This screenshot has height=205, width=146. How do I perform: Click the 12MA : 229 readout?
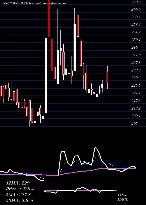[18, 183]
